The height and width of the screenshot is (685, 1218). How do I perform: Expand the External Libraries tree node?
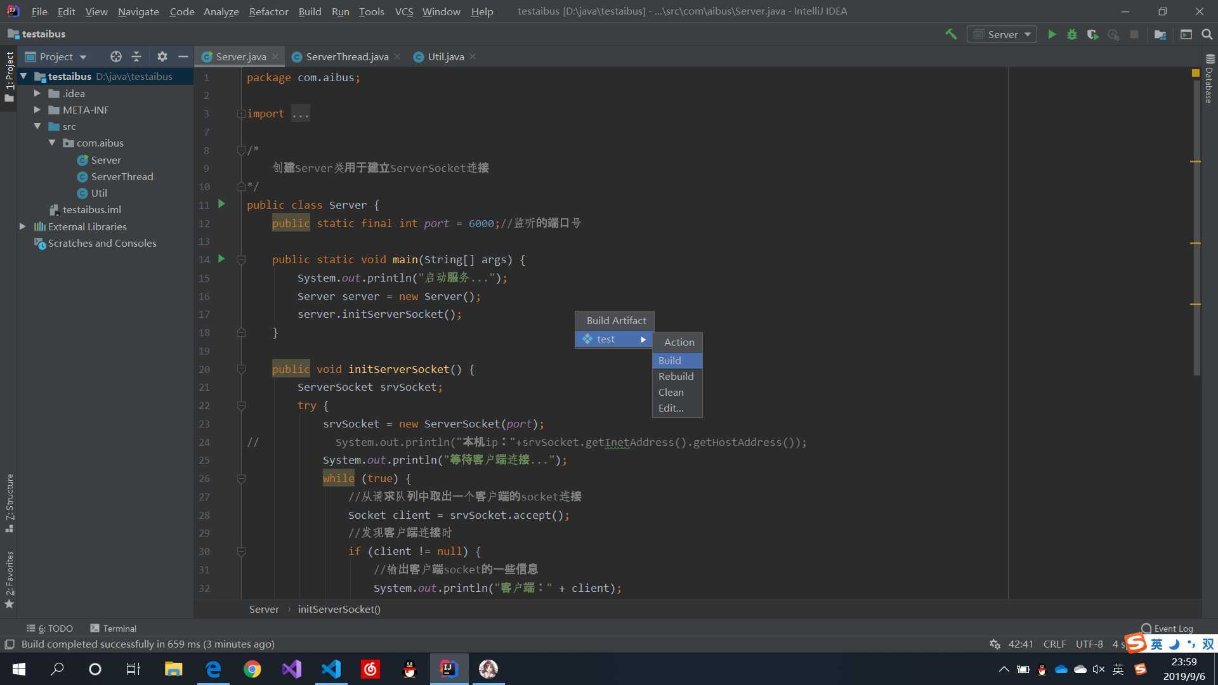click(x=23, y=226)
